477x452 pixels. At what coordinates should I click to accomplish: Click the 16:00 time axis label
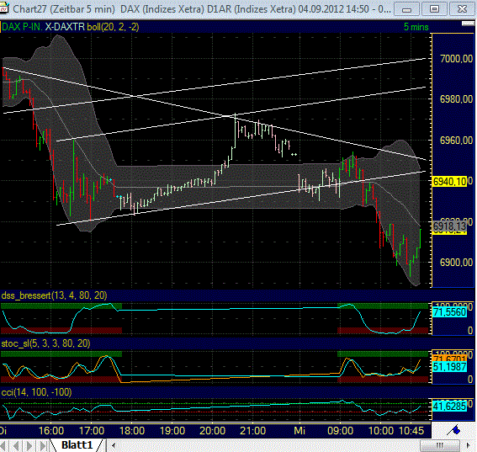[x=51, y=431]
